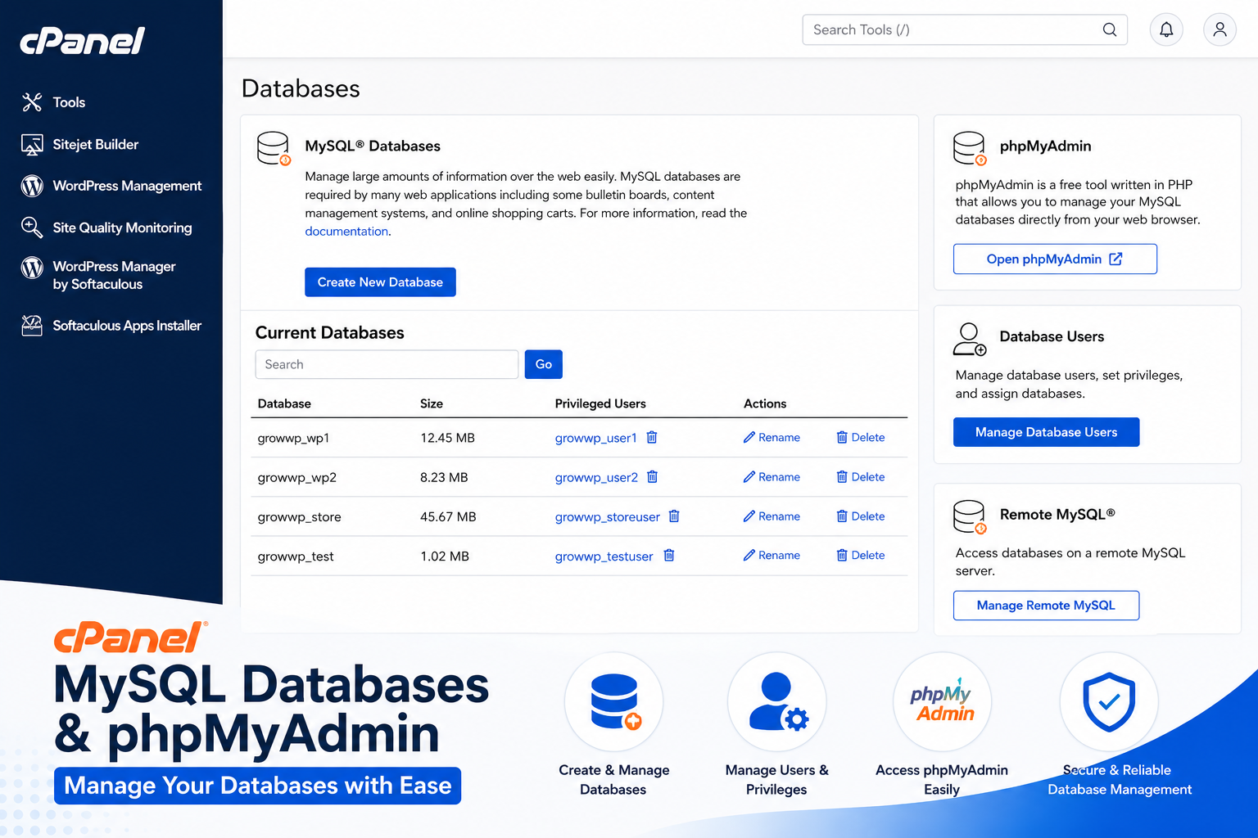Remove growwp_storeuser via its trash icon

tap(674, 516)
